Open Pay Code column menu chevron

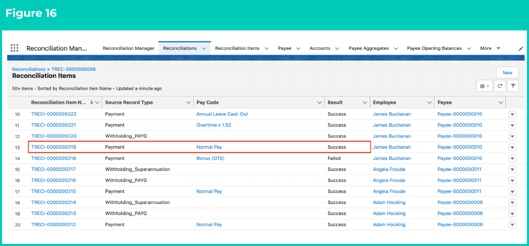click(319, 102)
